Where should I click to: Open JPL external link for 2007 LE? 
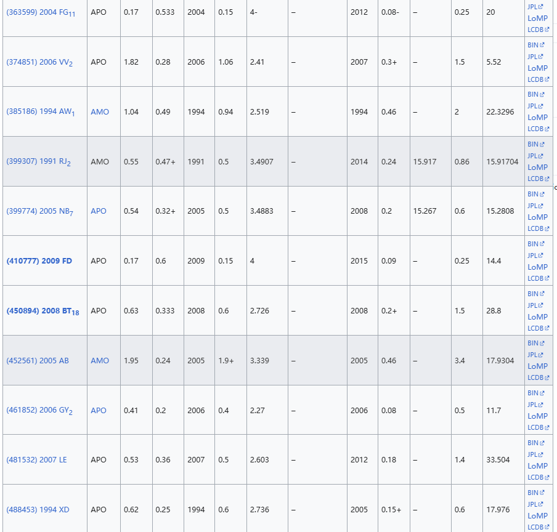(x=535, y=454)
